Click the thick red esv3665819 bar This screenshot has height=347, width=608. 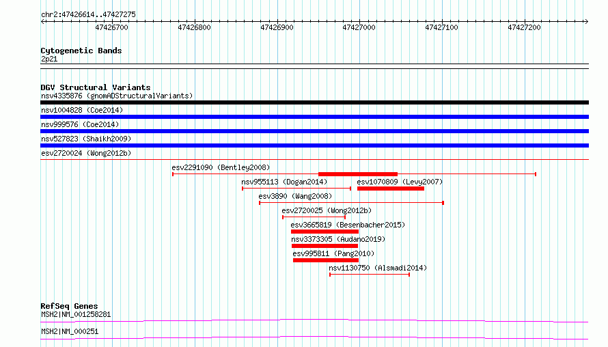click(324, 232)
